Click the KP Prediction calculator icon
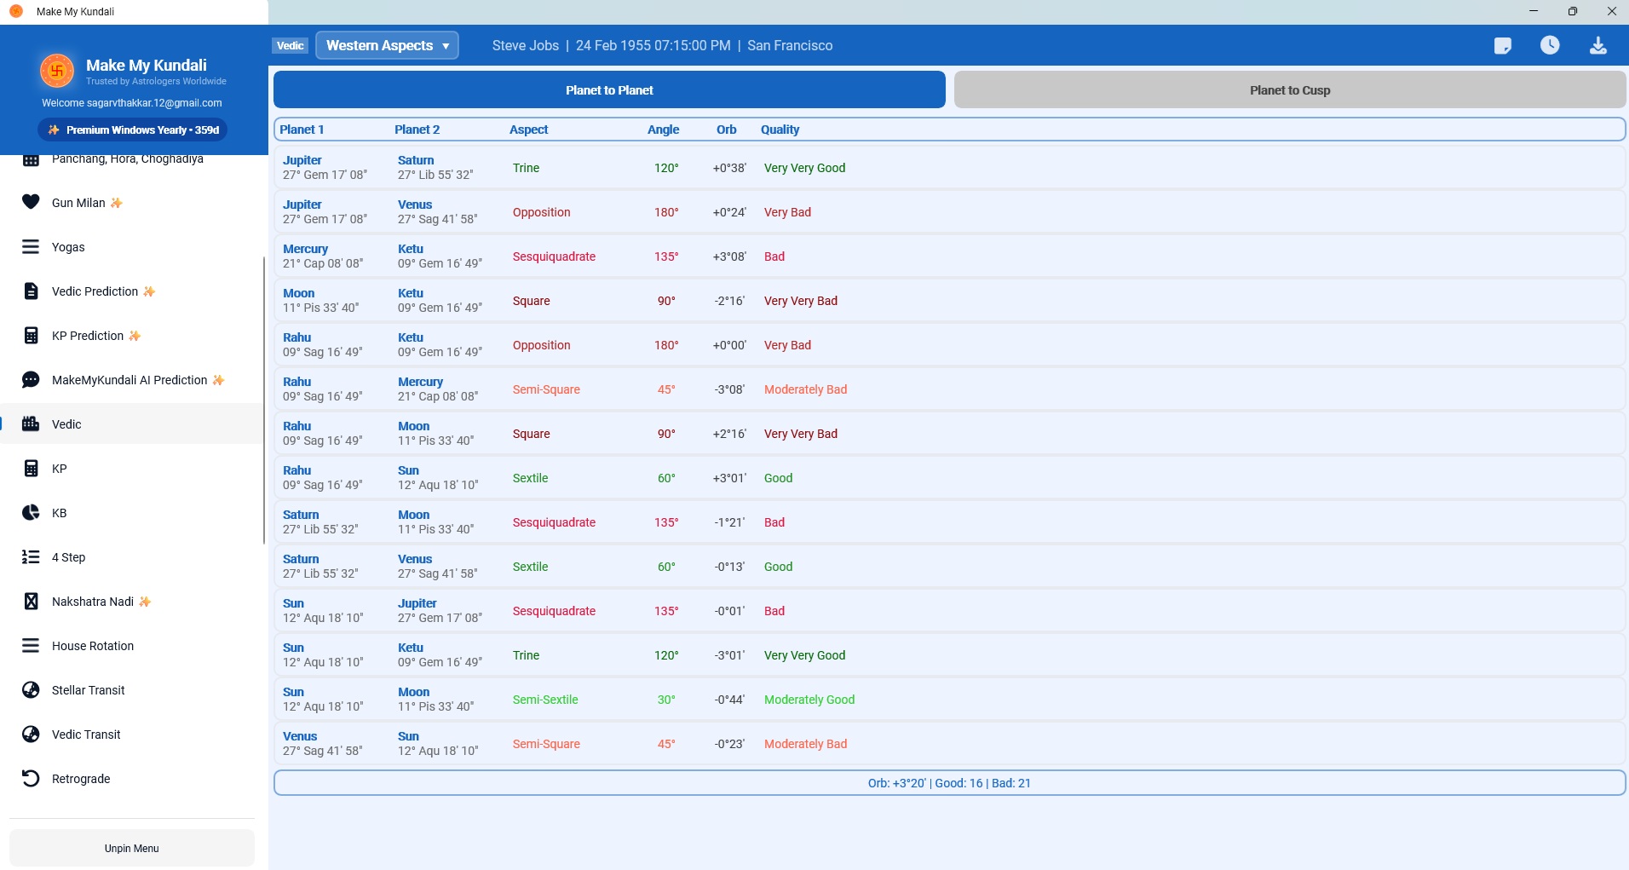 tap(31, 336)
